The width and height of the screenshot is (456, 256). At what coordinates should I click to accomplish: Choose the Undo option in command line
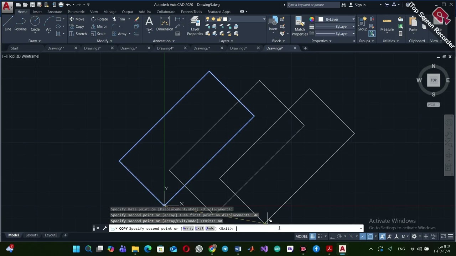tap(210, 228)
